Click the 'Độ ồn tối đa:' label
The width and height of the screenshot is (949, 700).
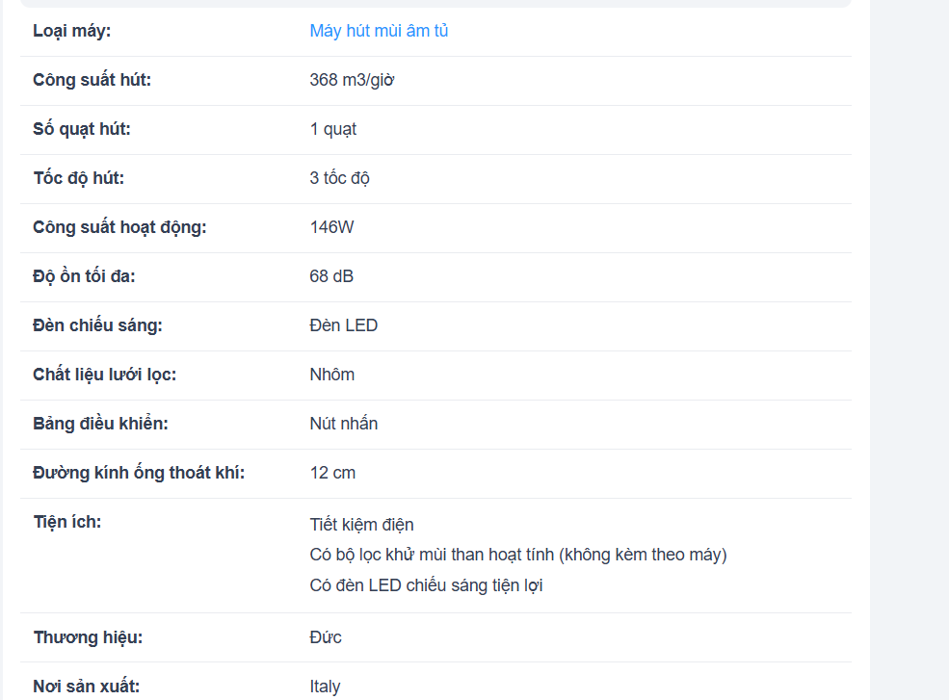click(x=84, y=276)
